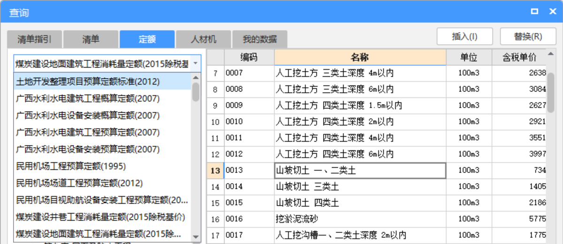The image size is (563, 244).
Task: Pick 民用机场工程预算定额(1995) in dropdown list
Action: click(x=71, y=166)
